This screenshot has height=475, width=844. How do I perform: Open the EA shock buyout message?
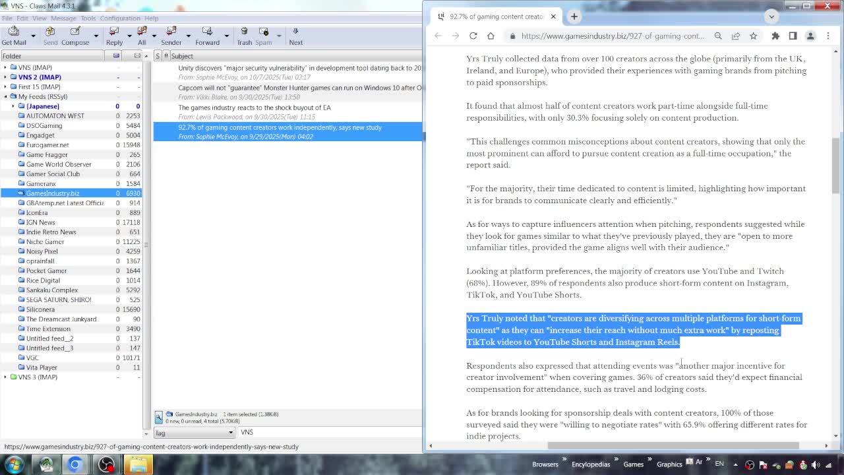click(x=255, y=108)
